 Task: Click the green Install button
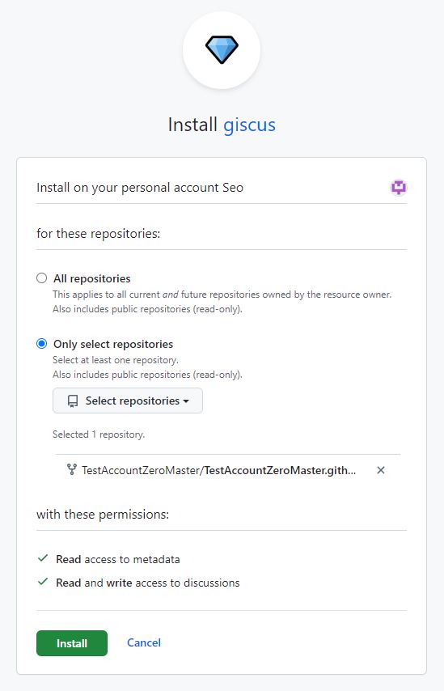coord(72,643)
